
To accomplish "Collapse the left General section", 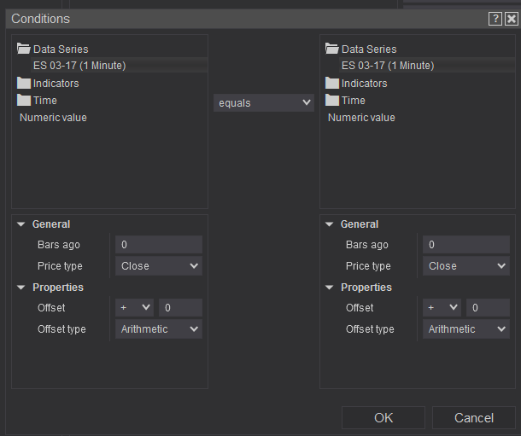I will (21, 224).
